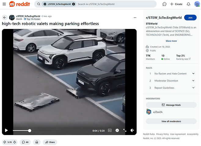Remove the r/STEW_ScTecEngWorld search filter chip
201x146 pixels.
click(x=73, y=4)
